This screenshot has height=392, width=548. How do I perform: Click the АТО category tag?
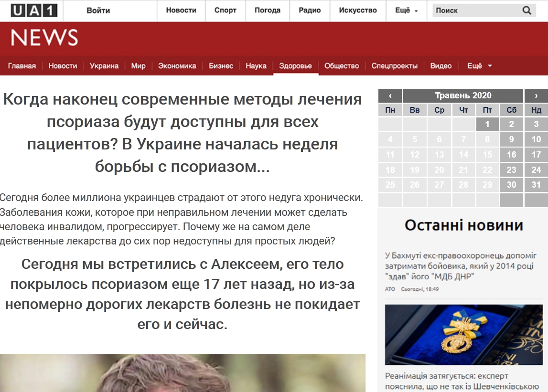coord(390,289)
